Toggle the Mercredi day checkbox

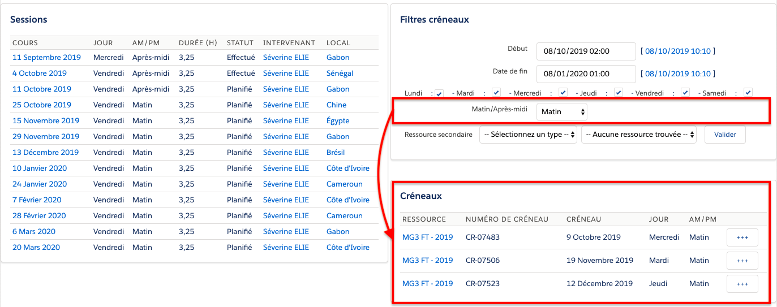tap(563, 93)
